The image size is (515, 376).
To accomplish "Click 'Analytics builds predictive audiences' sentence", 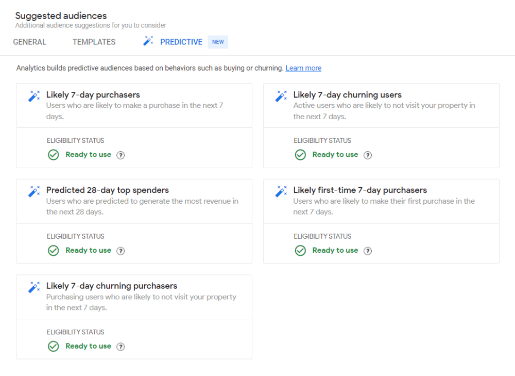I will [x=150, y=68].
